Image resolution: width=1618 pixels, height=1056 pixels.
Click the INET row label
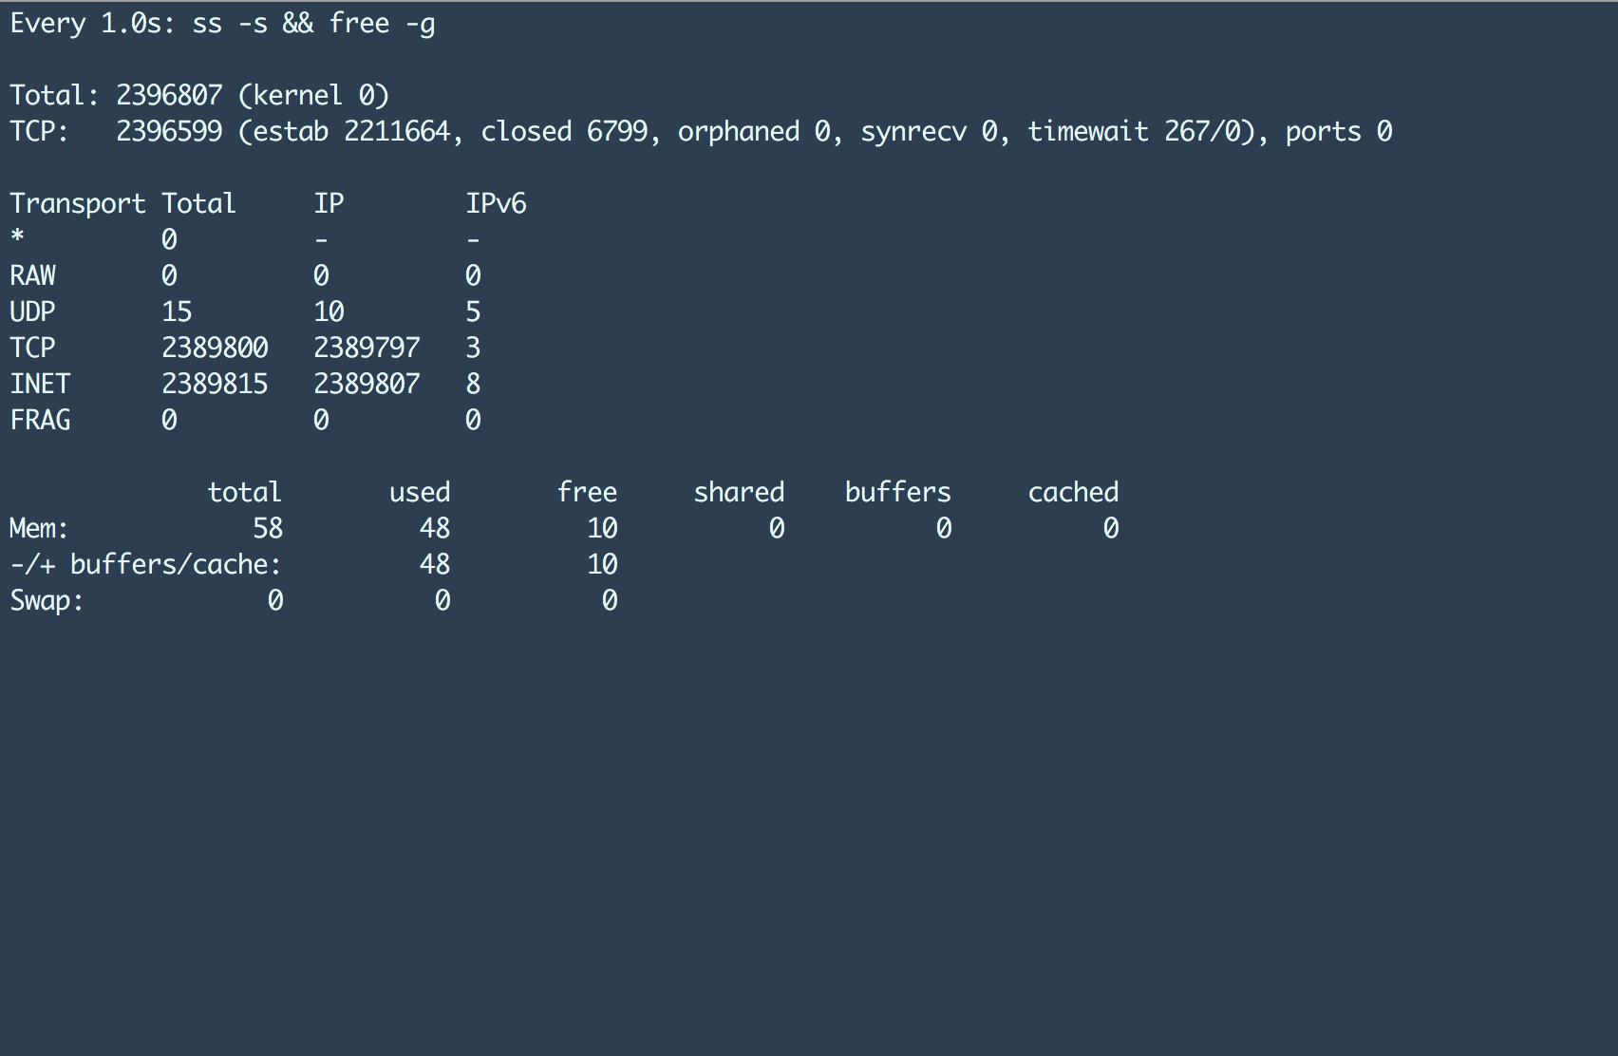tap(40, 384)
